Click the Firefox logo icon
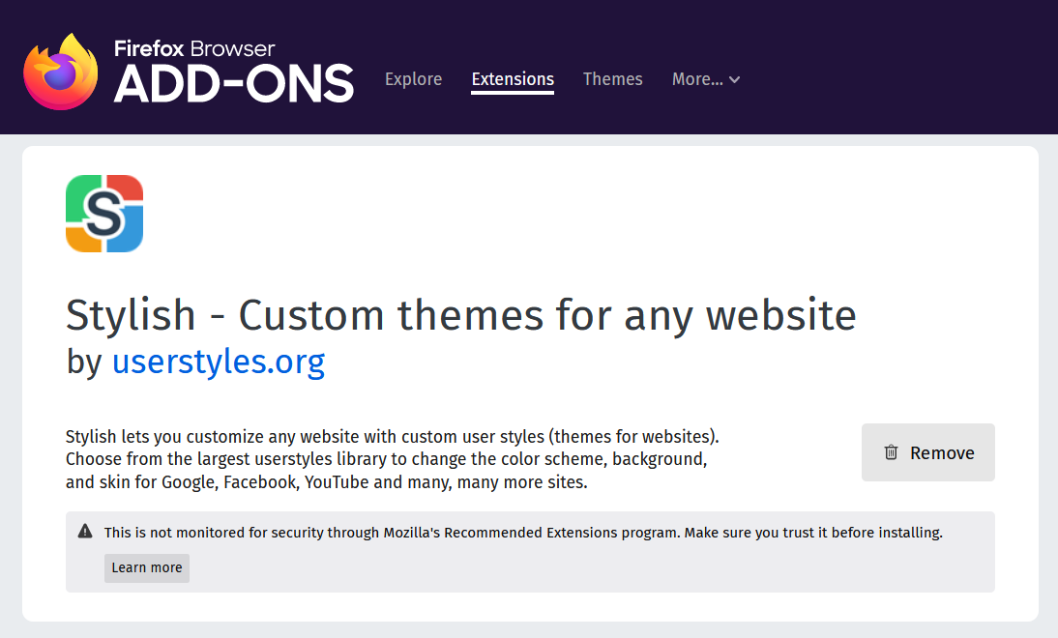The width and height of the screenshot is (1058, 638). coord(61,72)
